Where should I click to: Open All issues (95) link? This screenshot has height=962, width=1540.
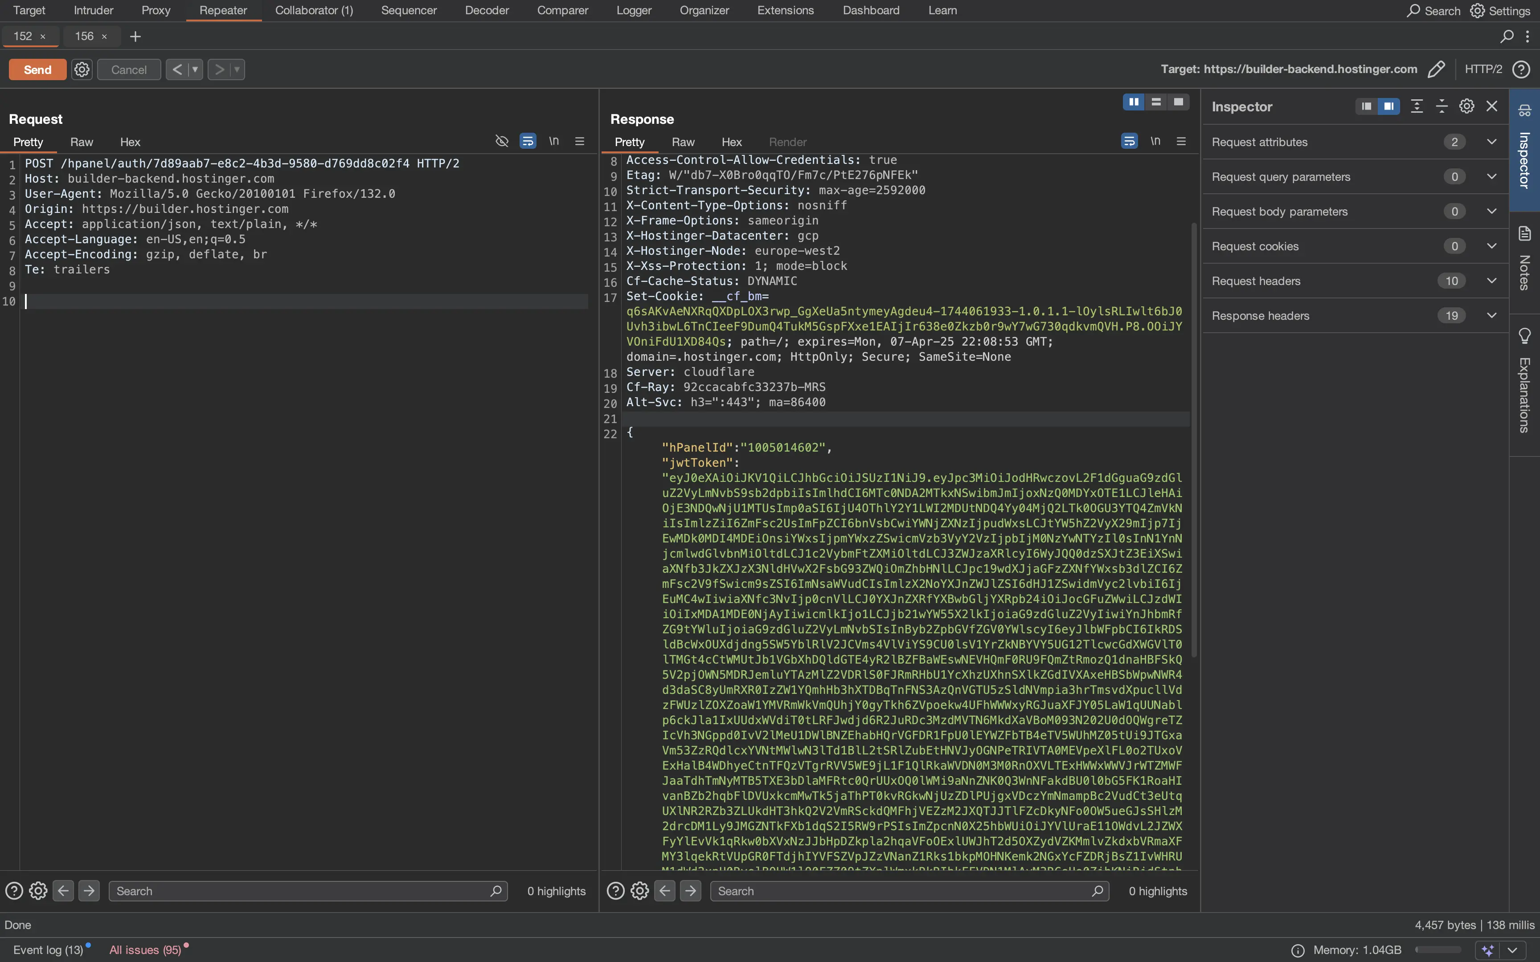pos(145,950)
